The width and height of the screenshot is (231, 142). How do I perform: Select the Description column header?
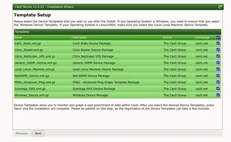pyautogui.click(x=80, y=37)
